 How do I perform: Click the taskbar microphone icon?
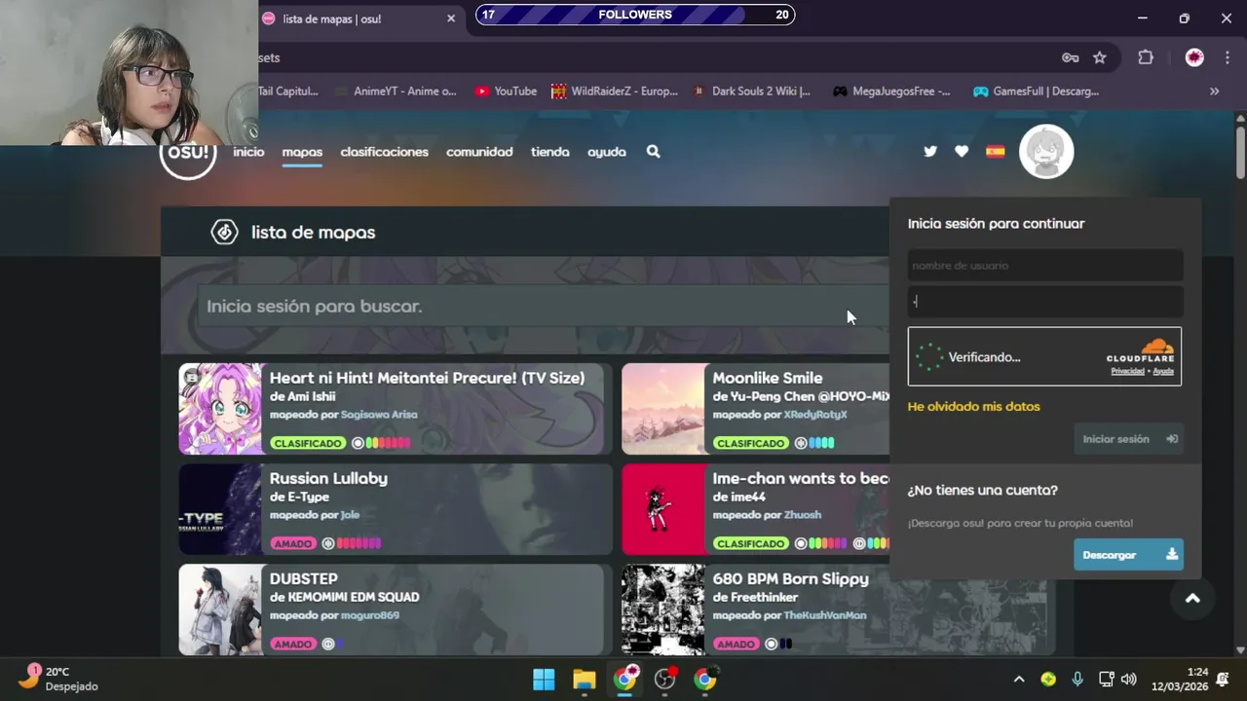[1077, 680]
